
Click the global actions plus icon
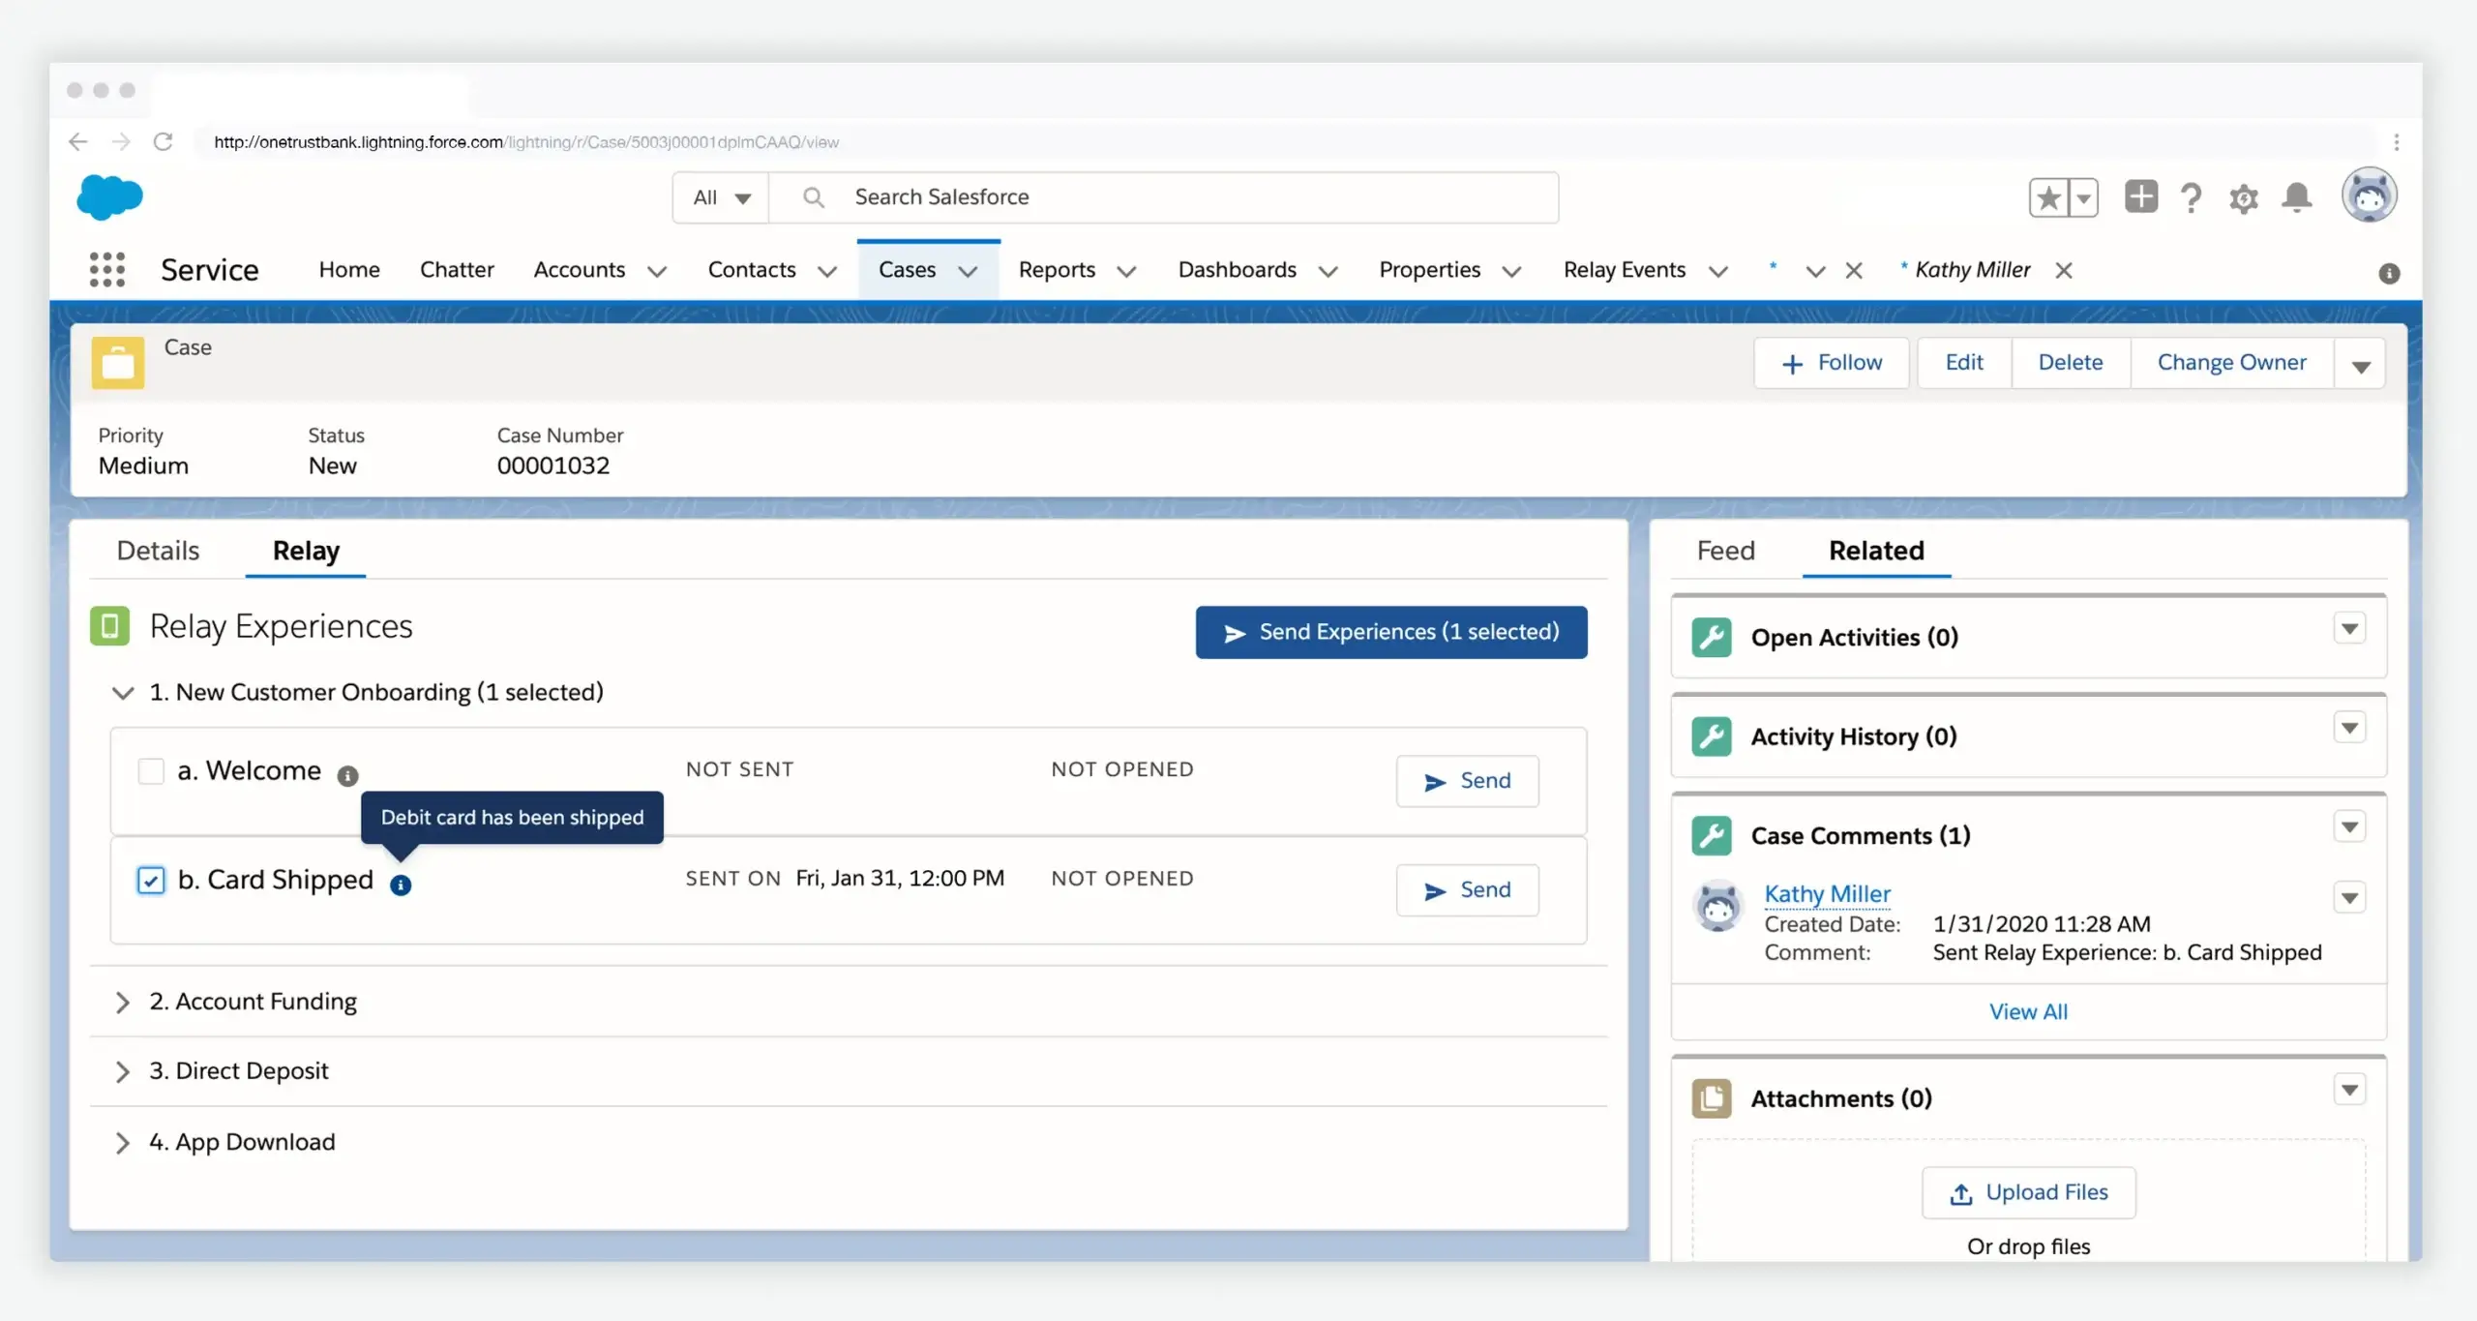[2140, 196]
